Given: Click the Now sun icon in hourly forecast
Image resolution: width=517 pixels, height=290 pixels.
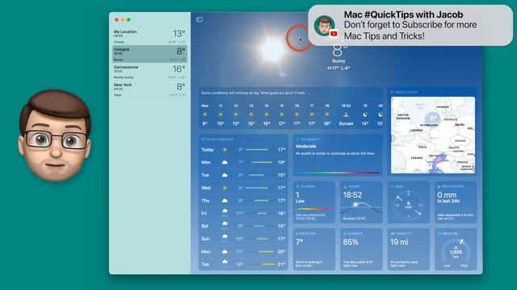Looking at the screenshot, I should click(x=205, y=114).
